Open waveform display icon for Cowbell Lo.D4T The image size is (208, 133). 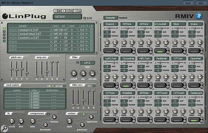point(91,38)
